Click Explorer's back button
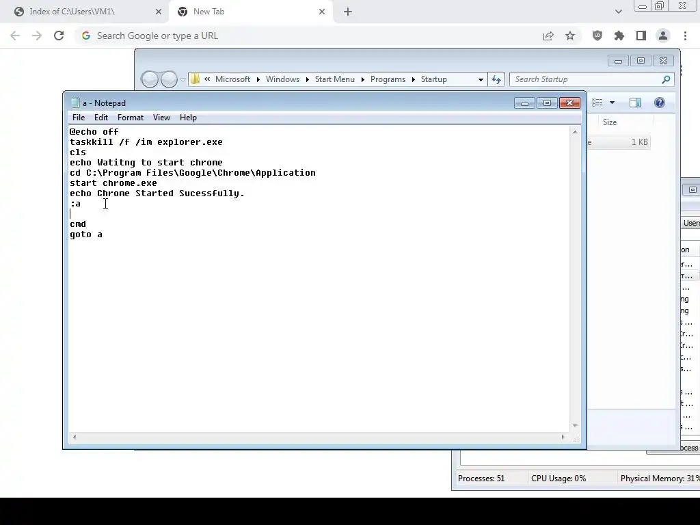 150,79
